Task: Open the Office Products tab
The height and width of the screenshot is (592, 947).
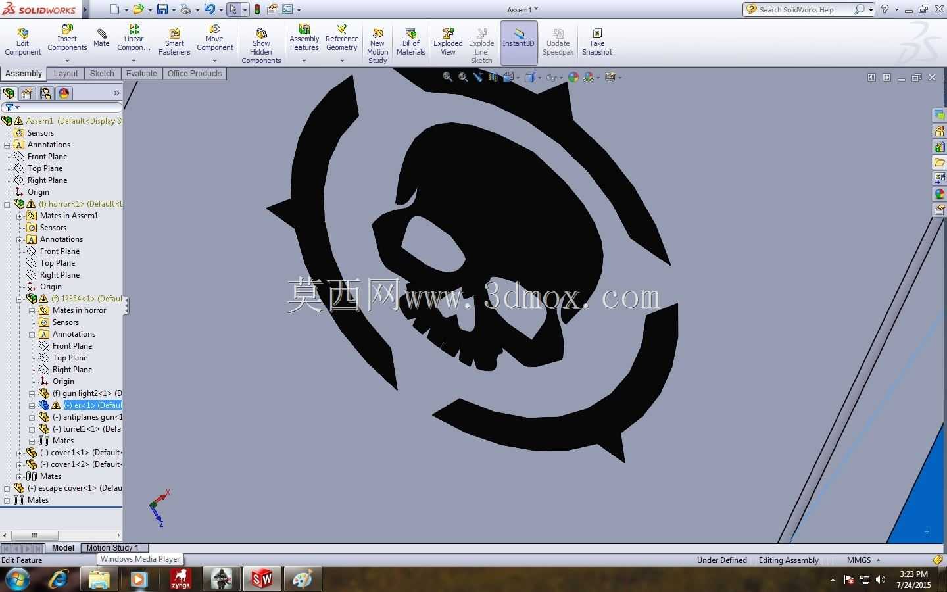Action: [195, 74]
